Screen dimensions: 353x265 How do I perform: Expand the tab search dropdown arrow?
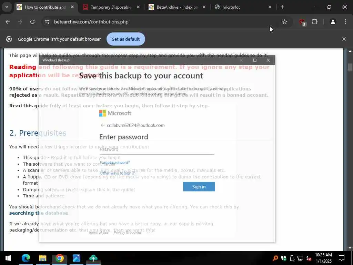click(x=7, y=7)
